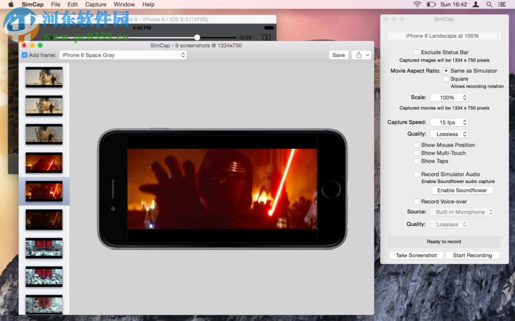Expand the share button chevron menu
The image size is (515, 321).
pos(367,55)
